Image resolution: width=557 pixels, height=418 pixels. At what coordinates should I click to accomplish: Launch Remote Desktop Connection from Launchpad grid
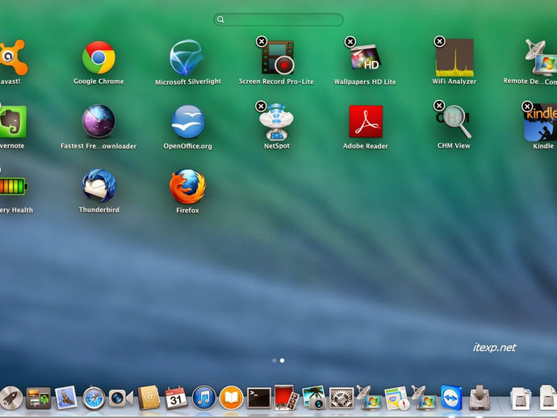541,57
